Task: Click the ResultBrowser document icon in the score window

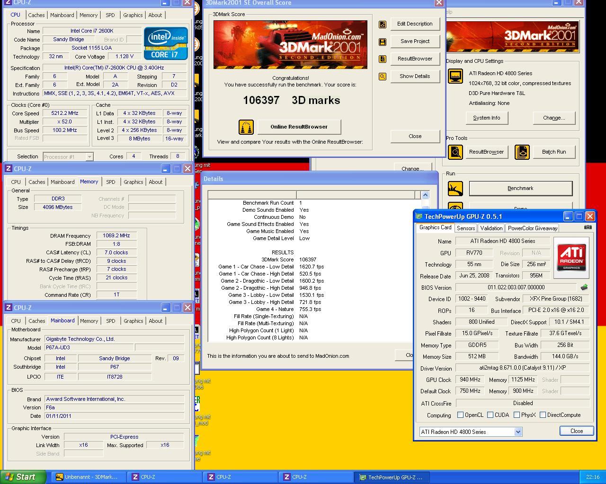Action: coord(382,59)
